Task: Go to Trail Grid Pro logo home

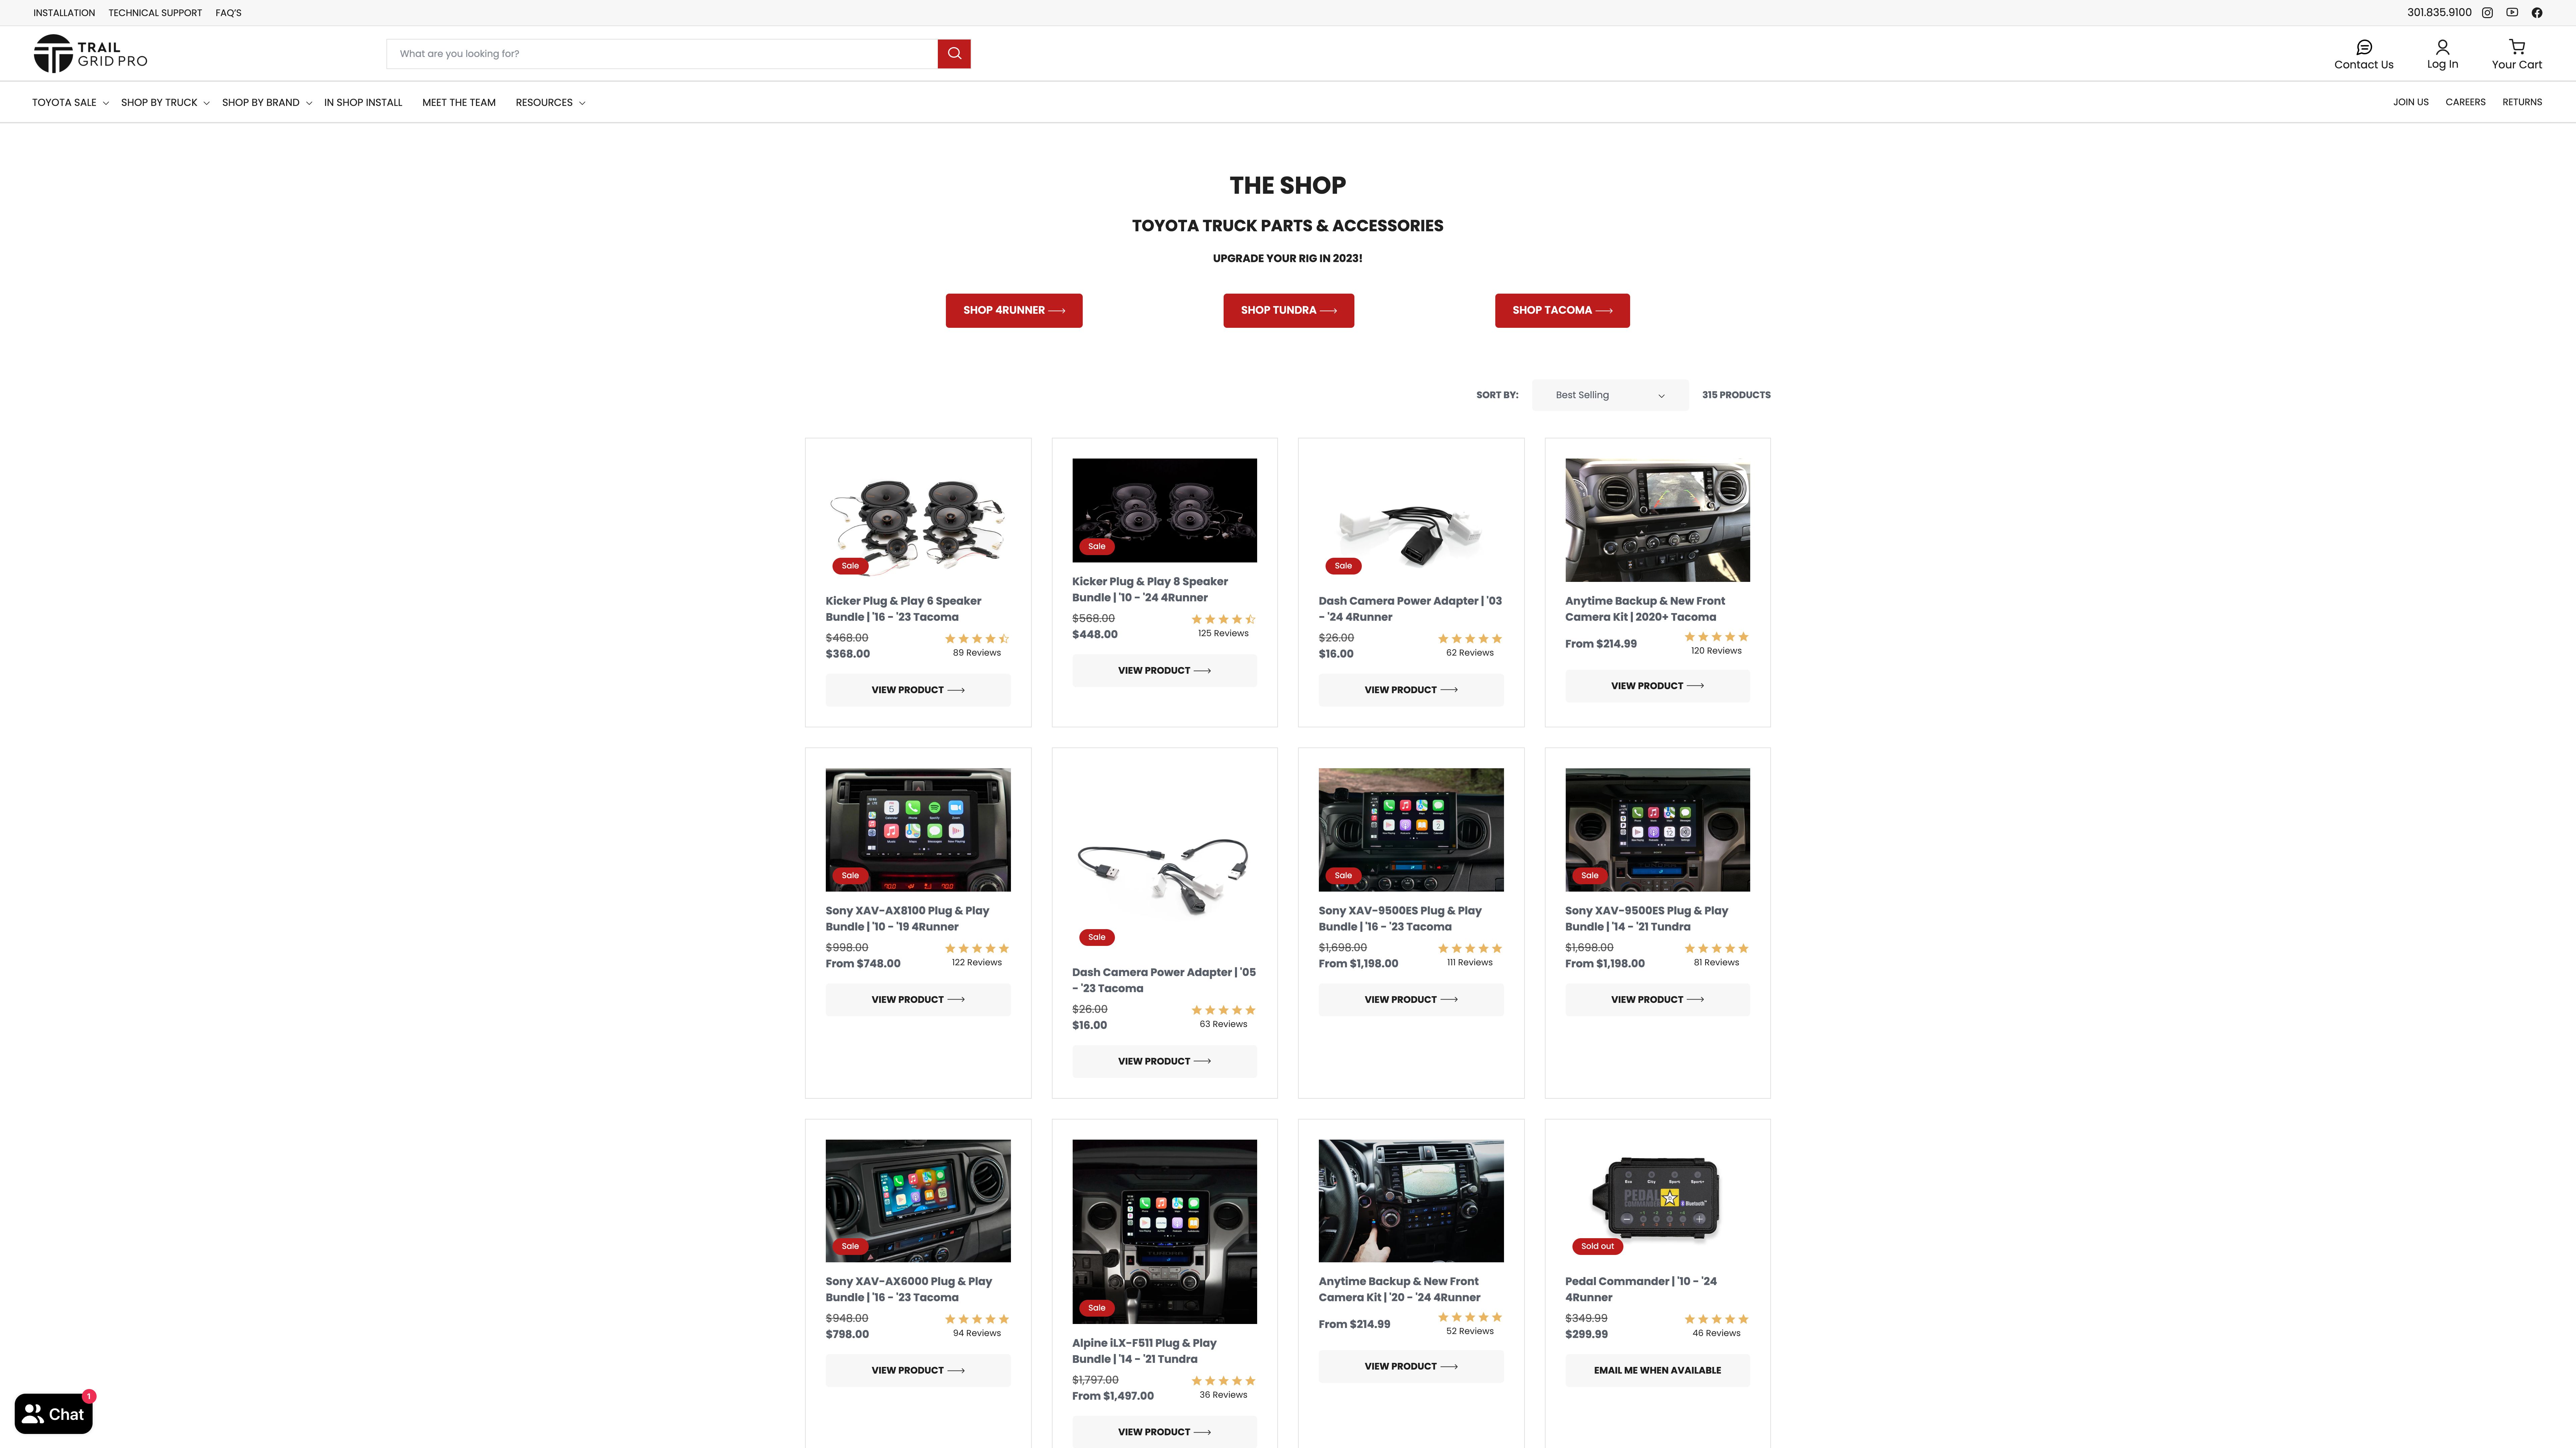Action: coord(90,54)
